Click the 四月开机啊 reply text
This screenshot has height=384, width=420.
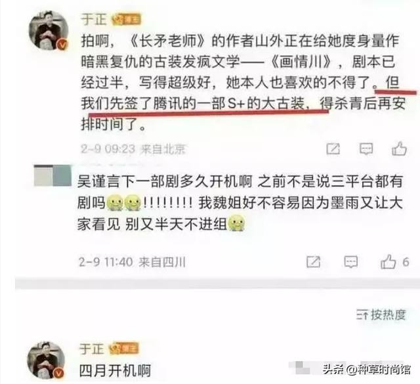115,371
